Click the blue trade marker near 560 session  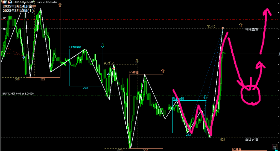click(24, 57)
